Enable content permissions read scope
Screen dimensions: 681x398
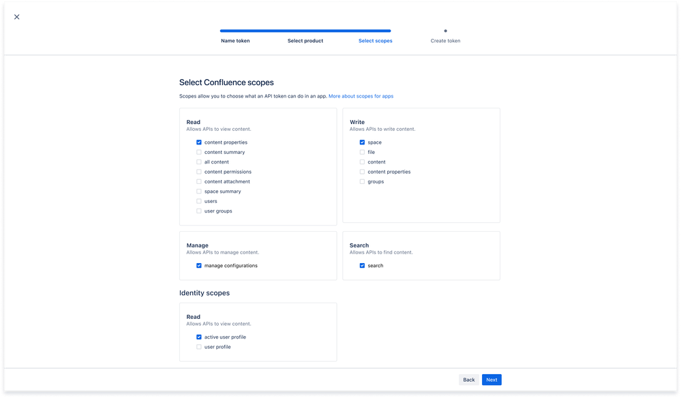point(199,172)
